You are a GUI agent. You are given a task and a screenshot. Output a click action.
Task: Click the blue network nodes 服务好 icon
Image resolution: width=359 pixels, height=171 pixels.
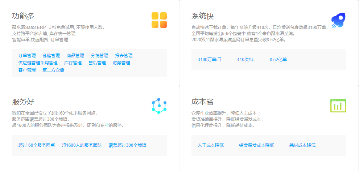click(159, 106)
